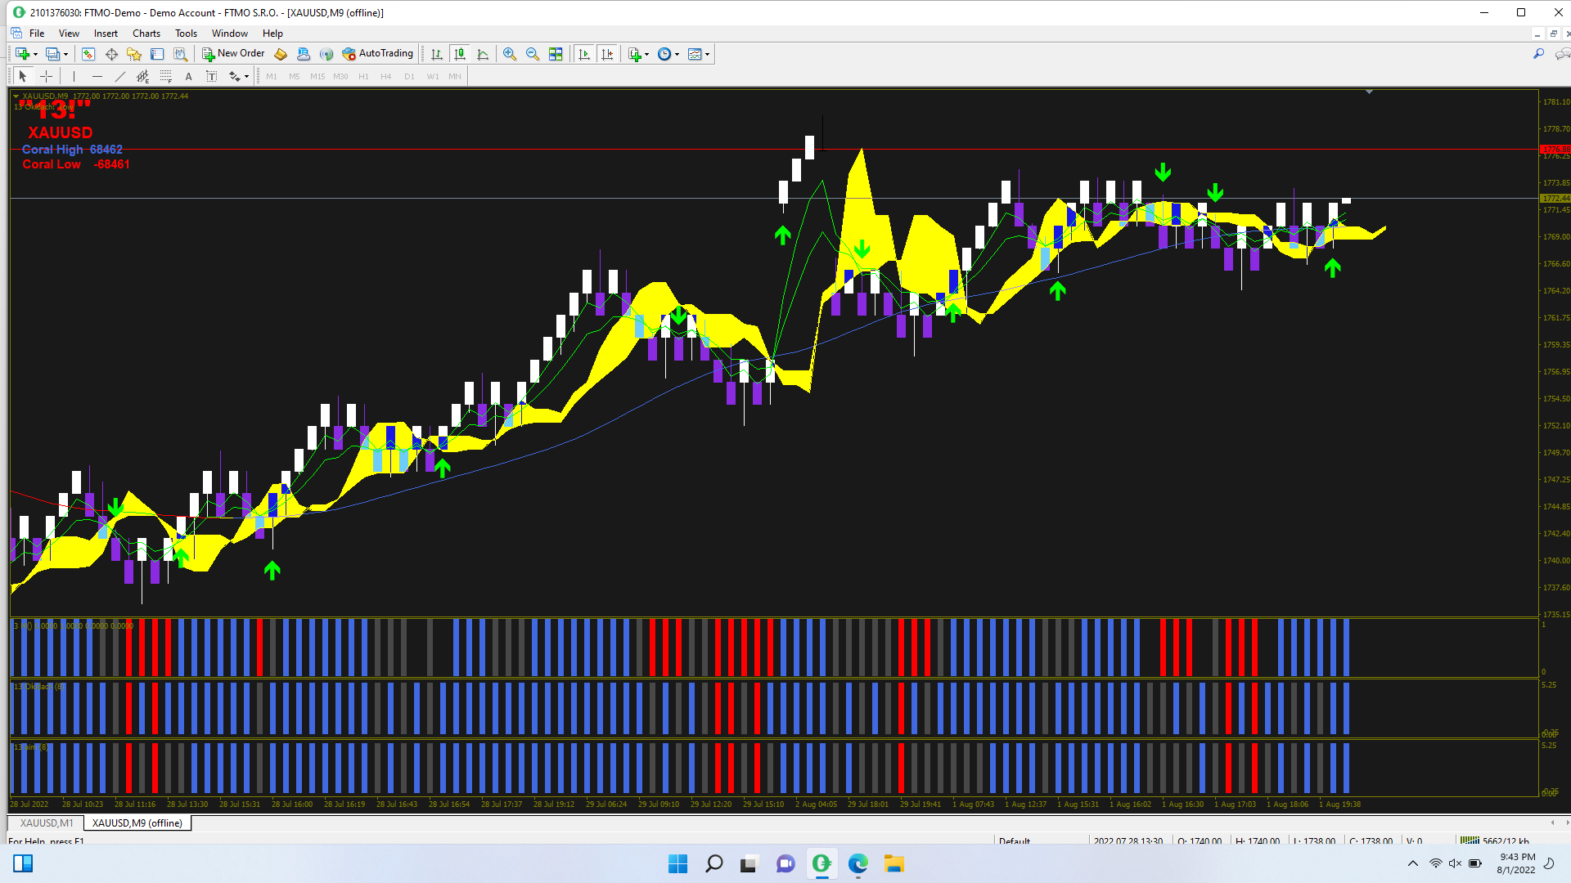
Task: Expand the periodicity clock dropdown
Action: tap(677, 55)
